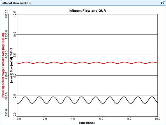Click the 1250.0 tick on red axis

(x=6, y=35)
